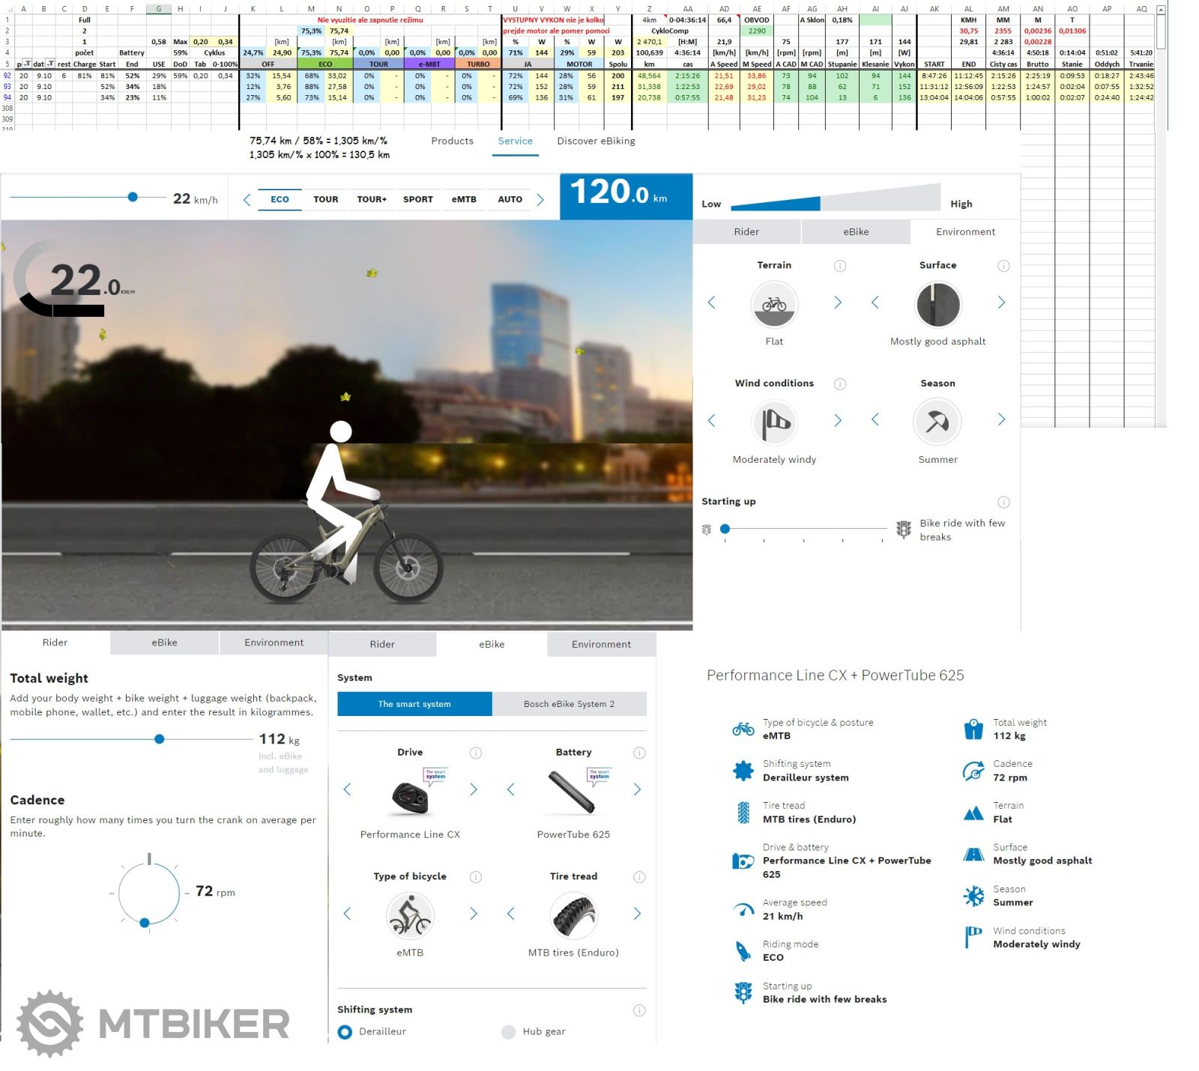Click the Summer season umbrella icon
The image size is (1199, 1071).
point(937,422)
